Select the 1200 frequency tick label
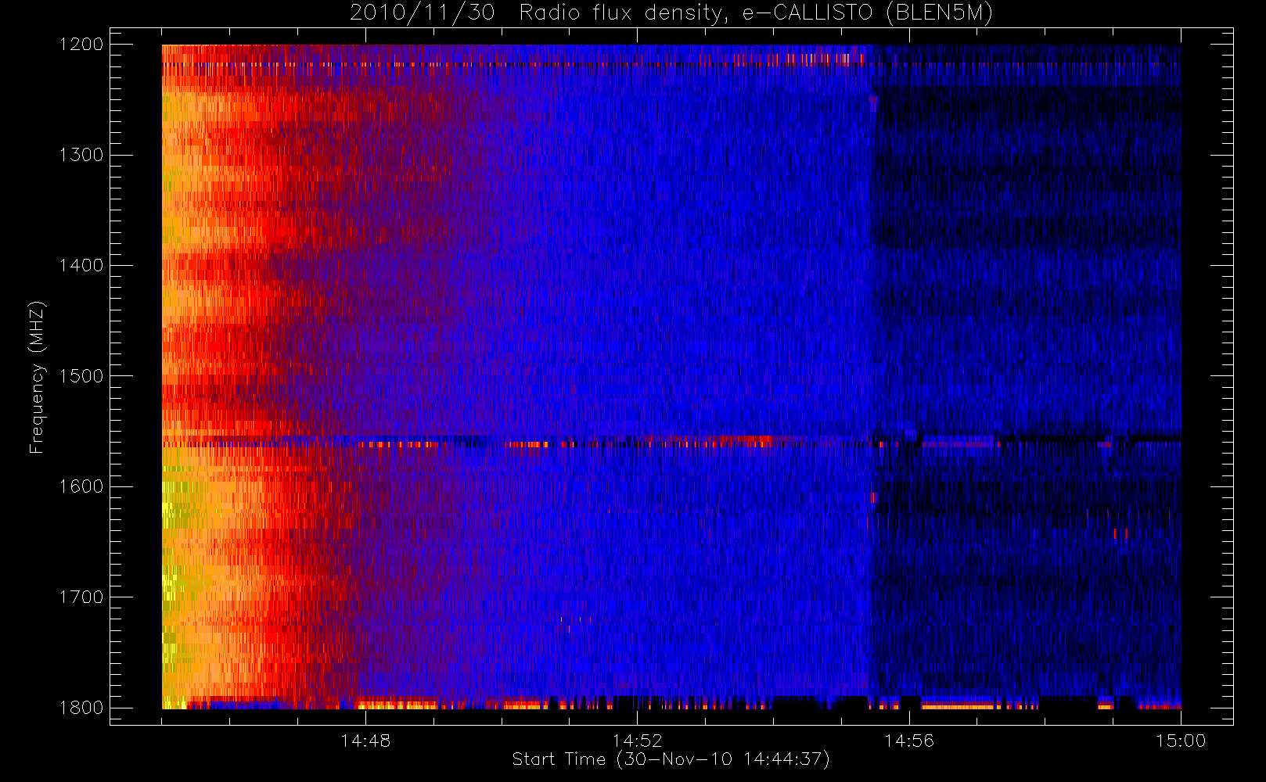1266x782 pixels. 81,45
